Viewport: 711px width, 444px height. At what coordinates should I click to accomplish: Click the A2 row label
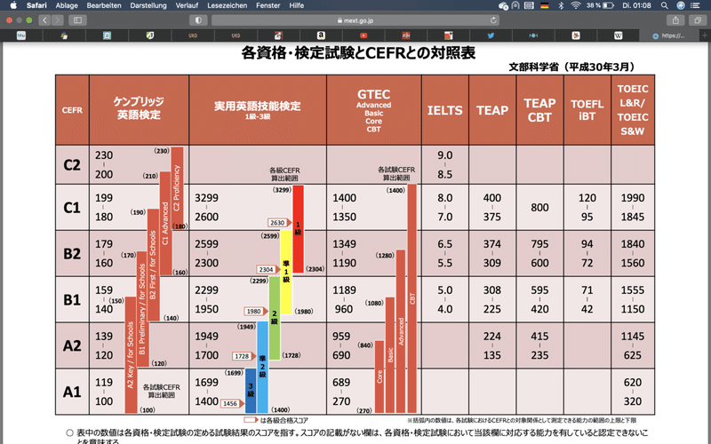pos(72,345)
